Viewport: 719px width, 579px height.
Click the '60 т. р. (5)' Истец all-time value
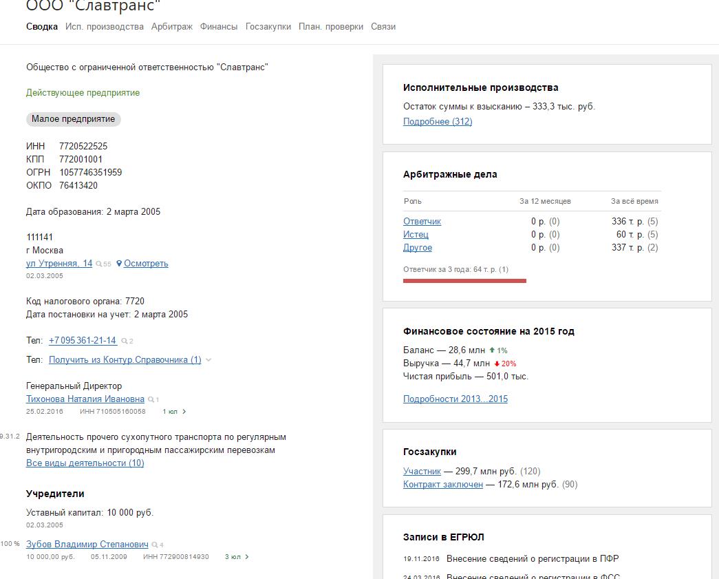tap(637, 235)
